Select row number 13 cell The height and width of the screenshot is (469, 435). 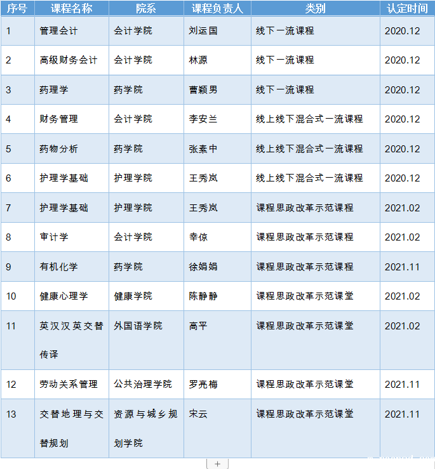11,414
